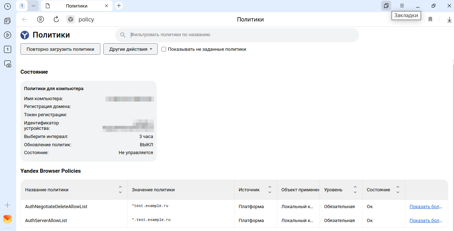Enable 'Показывать не заданные политики' checkbox
This screenshot has width=454, height=231.
click(x=164, y=49)
